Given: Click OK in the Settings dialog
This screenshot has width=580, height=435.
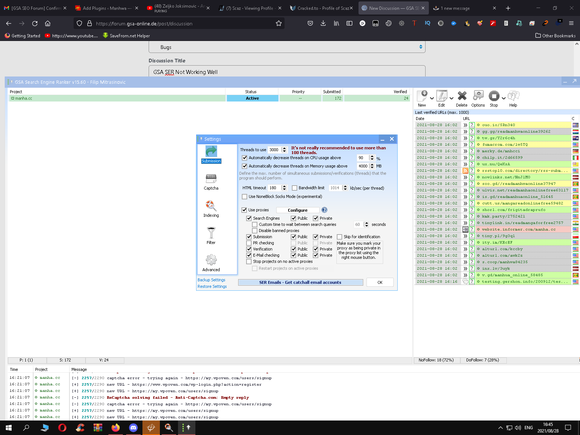Looking at the screenshot, I should point(380,282).
